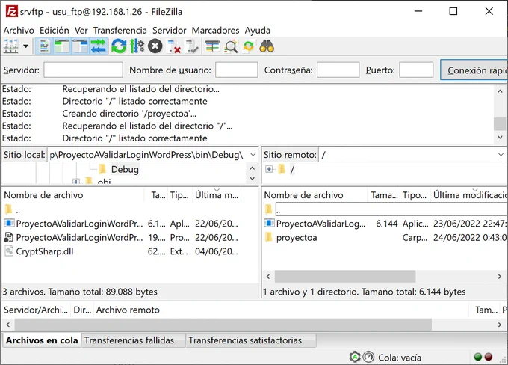Toggle transfer queue display
Image resolution: width=508 pixels, height=365 pixels.
(98, 46)
